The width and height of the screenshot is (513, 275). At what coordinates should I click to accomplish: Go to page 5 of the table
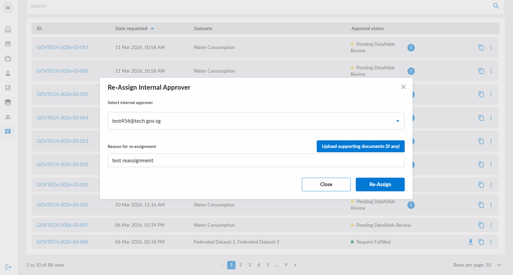click(x=268, y=265)
